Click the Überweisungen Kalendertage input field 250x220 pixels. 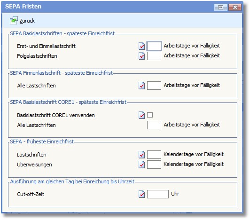point(154,165)
